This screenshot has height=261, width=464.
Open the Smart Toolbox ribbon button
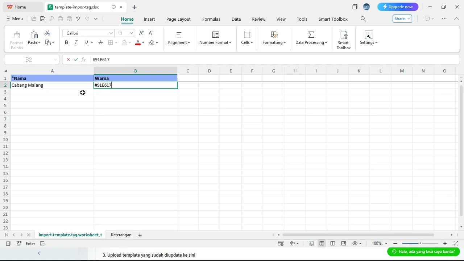pyautogui.click(x=343, y=40)
